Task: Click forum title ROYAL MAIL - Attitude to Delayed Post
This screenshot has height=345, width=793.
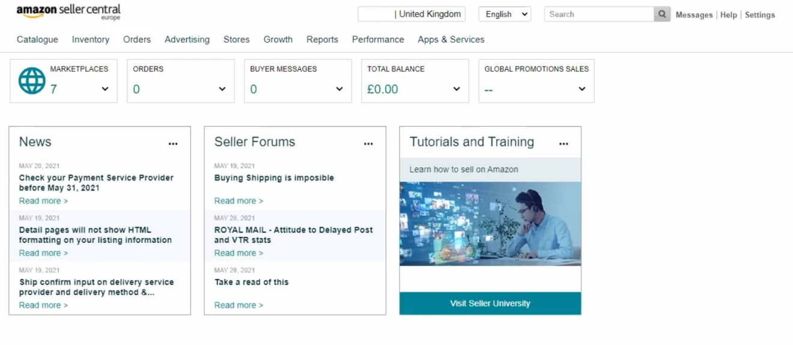Action: click(294, 235)
